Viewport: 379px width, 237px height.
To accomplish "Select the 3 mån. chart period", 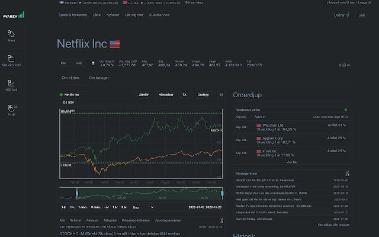I will 96,207.
